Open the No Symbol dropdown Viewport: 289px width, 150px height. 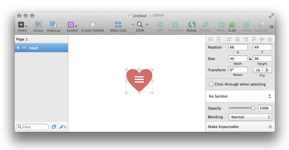point(240,96)
